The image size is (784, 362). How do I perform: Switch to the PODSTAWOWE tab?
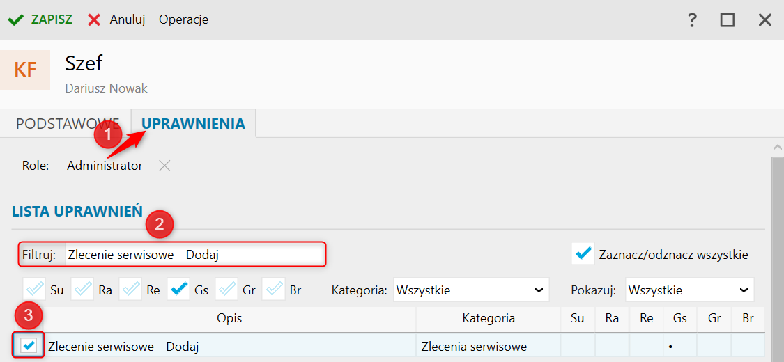(x=68, y=124)
